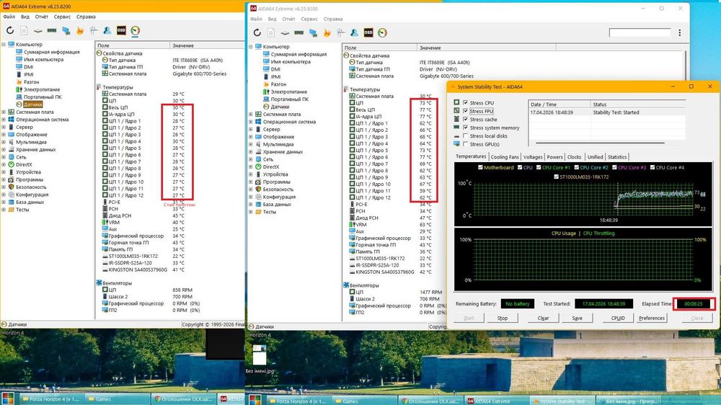This screenshot has height=405, width=721.
Task: Expand Сервер in middle AIDA64 tree
Action: tap(251, 129)
